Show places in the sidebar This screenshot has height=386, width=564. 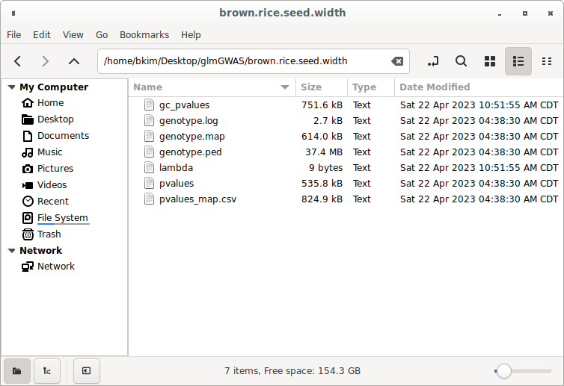point(17,370)
